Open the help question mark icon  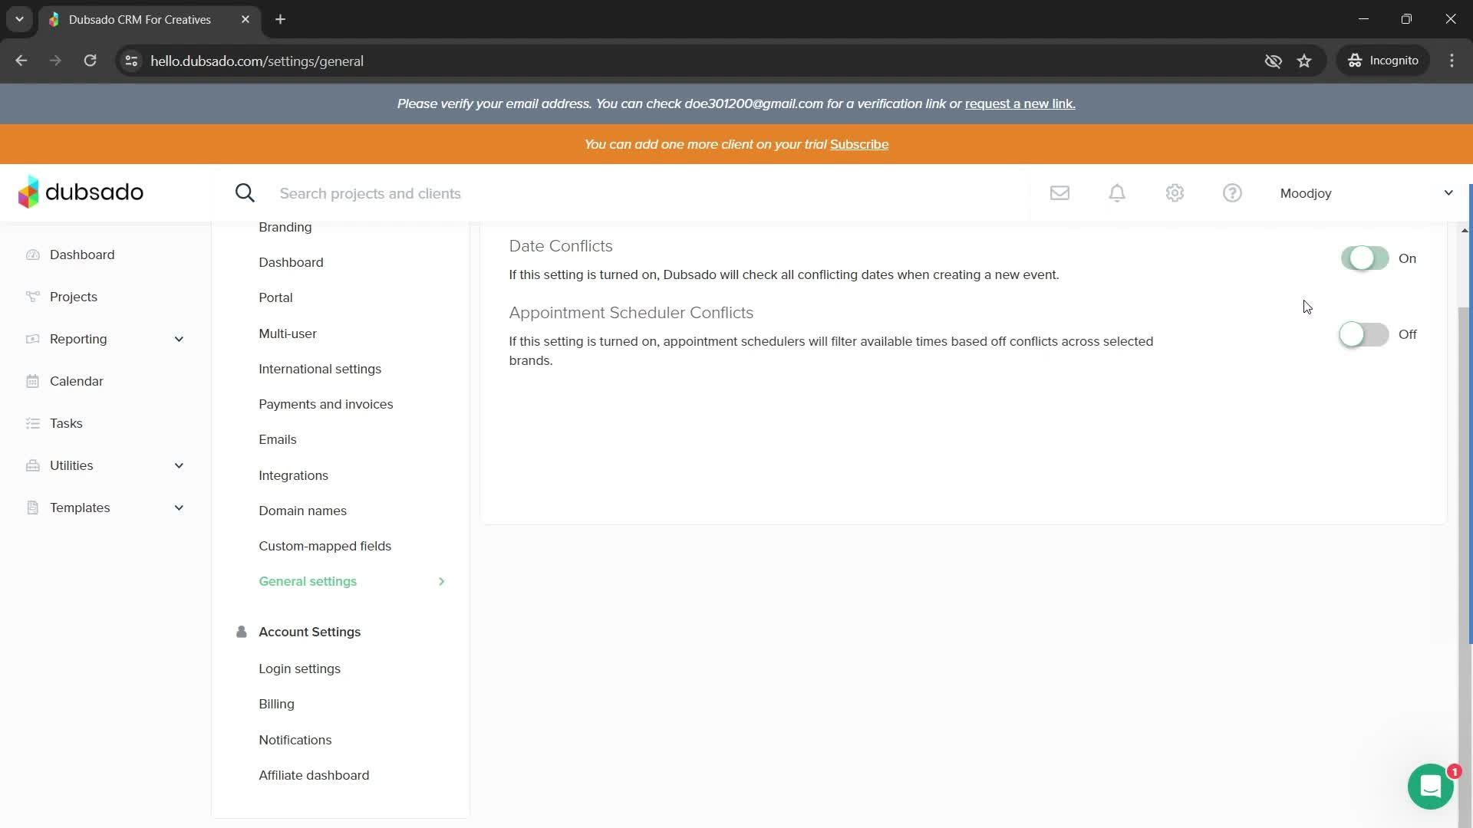[x=1232, y=193]
